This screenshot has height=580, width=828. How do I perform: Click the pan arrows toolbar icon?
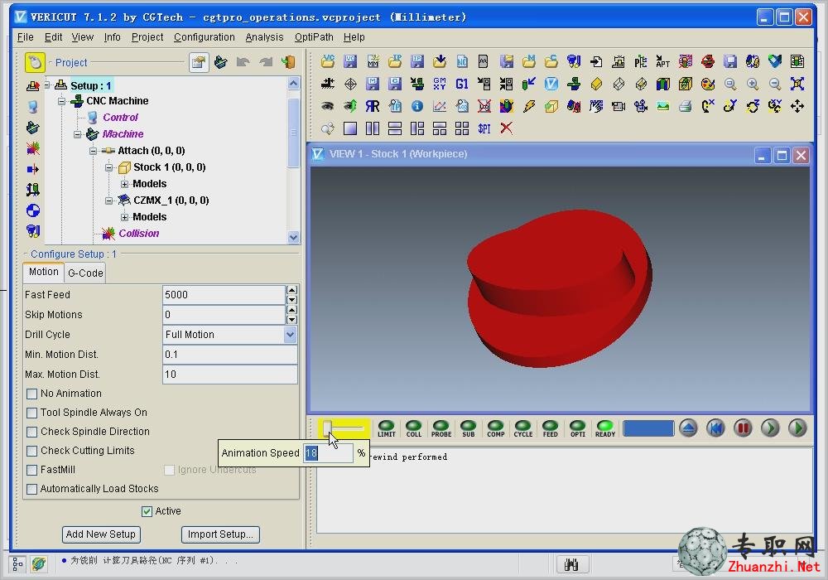[x=797, y=106]
